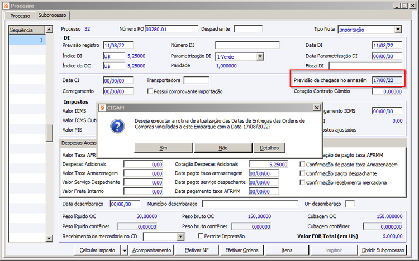The height and width of the screenshot is (261, 419).
Task: Click the Número DI input field
Action: [x=247, y=45]
